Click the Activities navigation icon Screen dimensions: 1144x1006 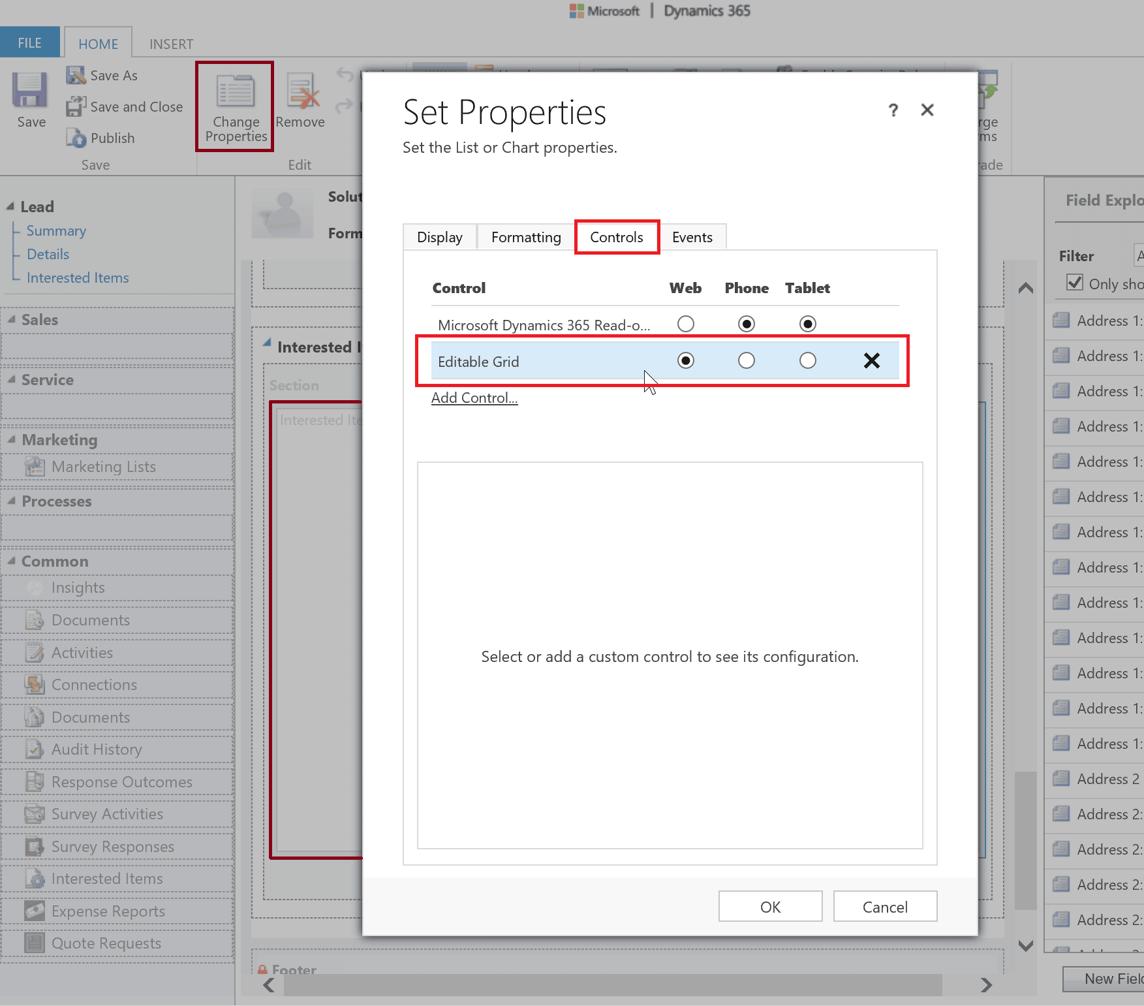[x=35, y=653]
